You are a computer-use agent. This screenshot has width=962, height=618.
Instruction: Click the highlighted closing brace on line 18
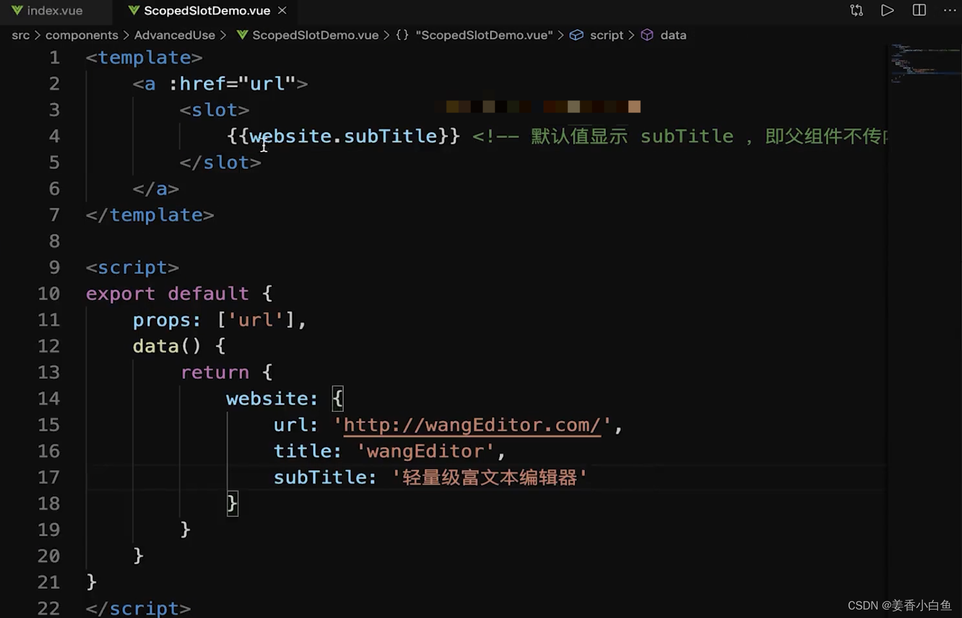point(232,503)
